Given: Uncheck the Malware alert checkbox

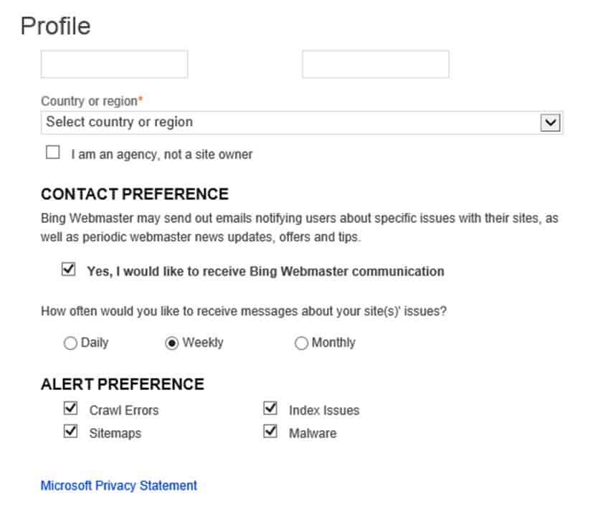Looking at the screenshot, I should pos(270,431).
